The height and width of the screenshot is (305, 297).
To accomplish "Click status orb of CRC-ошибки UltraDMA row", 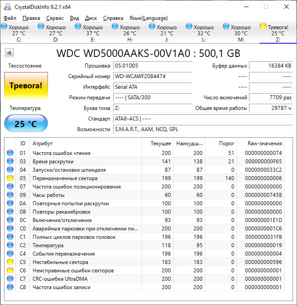I will coord(10,279).
